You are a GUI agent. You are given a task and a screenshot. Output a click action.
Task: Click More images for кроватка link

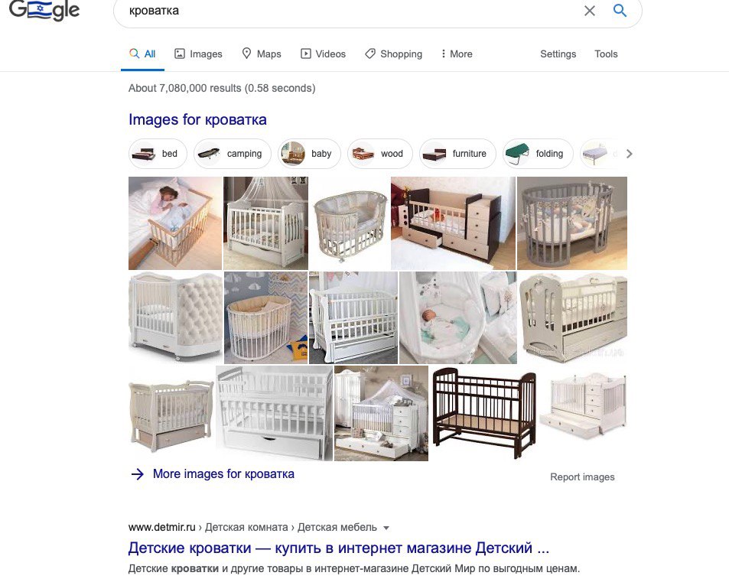point(223,474)
